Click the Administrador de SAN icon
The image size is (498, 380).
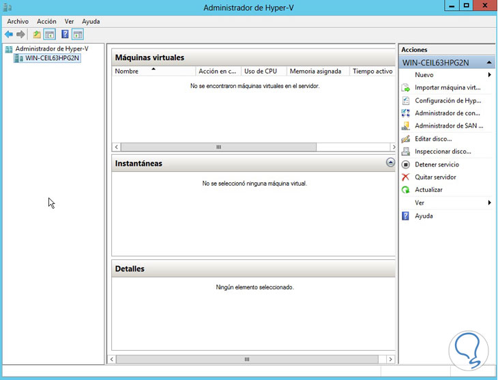tap(406, 126)
